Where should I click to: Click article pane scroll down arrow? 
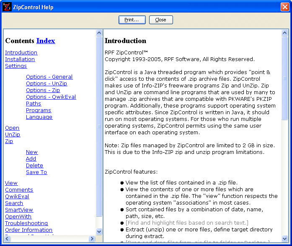tap(284, 238)
